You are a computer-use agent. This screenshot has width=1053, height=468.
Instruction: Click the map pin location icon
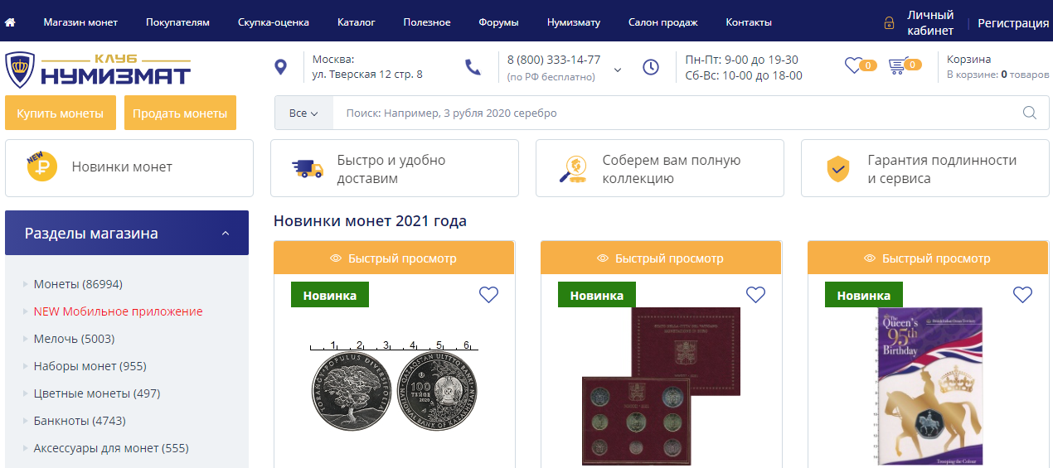(x=280, y=67)
